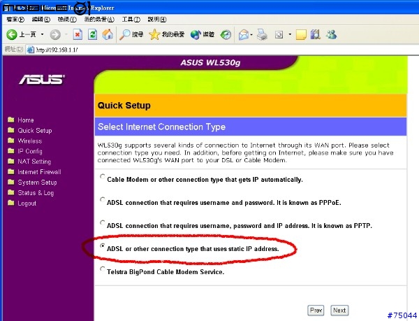The height and width of the screenshot is (321, 419).
Task: Click the folder icon beside Home
Action: (11, 120)
